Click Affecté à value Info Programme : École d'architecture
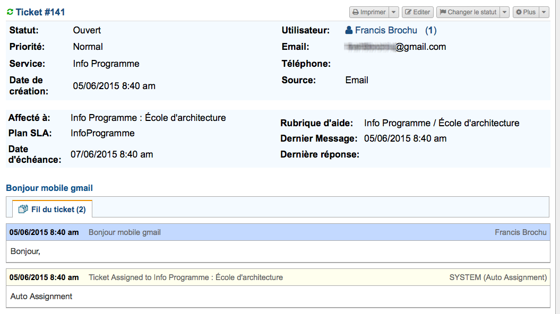Image resolution: width=560 pixels, height=314 pixels. 148,118
